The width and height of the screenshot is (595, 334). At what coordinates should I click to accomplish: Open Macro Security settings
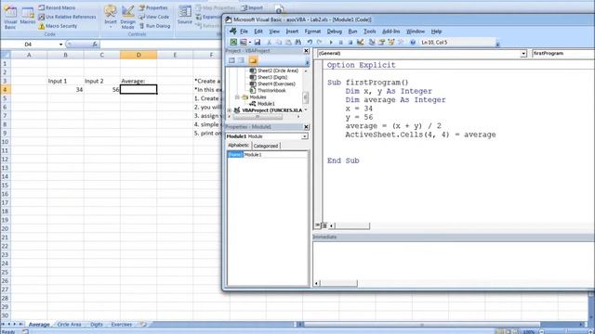58,26
